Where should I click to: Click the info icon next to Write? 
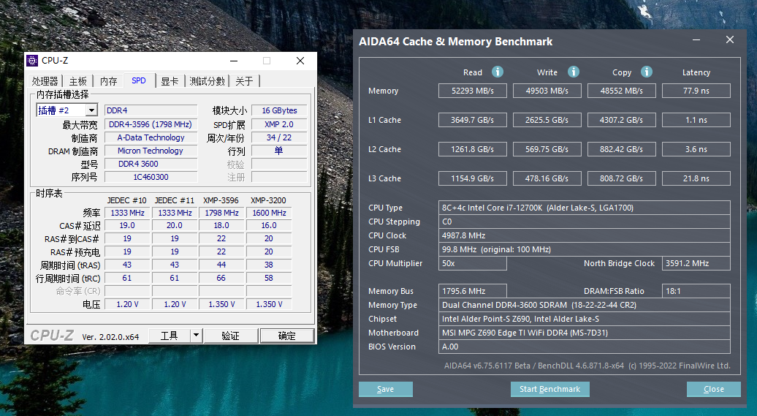tap(573, 72)
